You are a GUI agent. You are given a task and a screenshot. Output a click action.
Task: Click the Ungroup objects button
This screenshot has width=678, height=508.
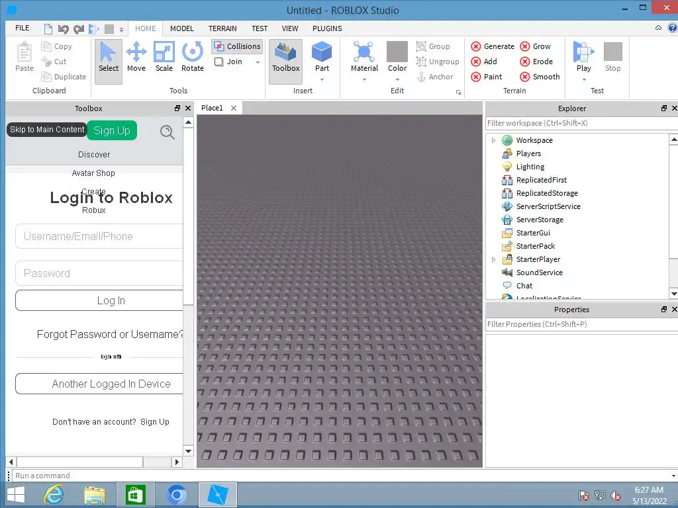point(438,62)
